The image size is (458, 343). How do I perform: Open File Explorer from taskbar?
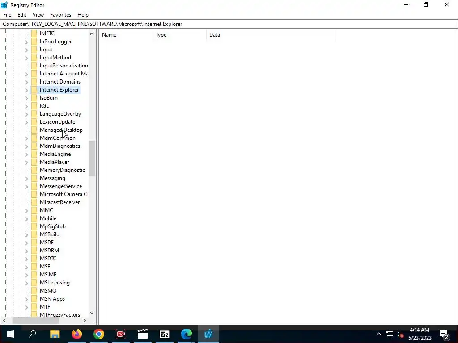point(55,334)
